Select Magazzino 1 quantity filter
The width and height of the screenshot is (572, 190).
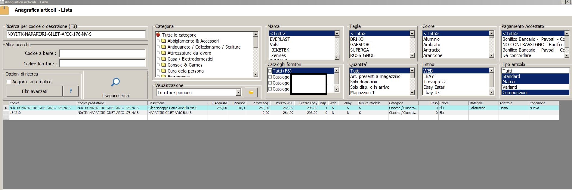[x=379, y=93]
